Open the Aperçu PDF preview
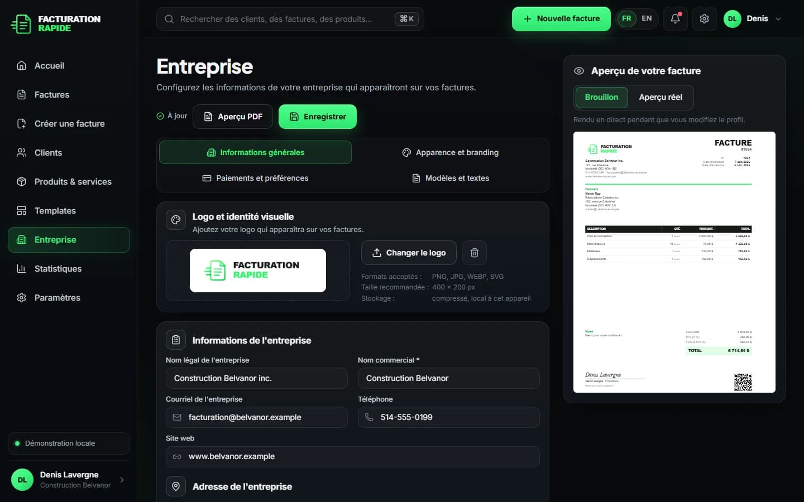The height and width of the screenshot is (502, 804). click(233, 117)
